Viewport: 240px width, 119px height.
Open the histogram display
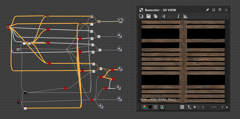[185, 16]
